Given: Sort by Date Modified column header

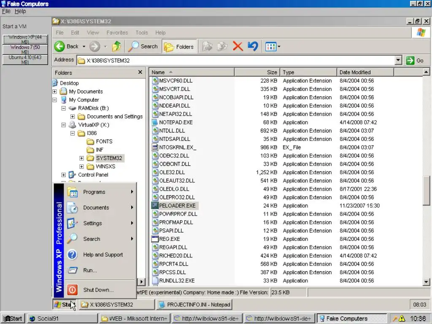Looking at the screenshot, I should coord(365,72).
